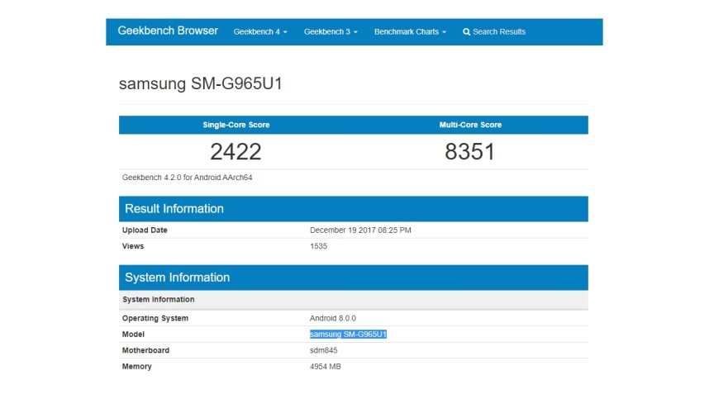Click the Android 8.0.0 value

click(333, 318)
